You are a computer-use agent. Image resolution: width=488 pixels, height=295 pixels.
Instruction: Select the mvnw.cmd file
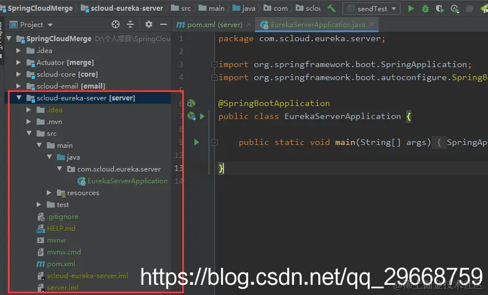pyautogui.click(x=64, y=252)
